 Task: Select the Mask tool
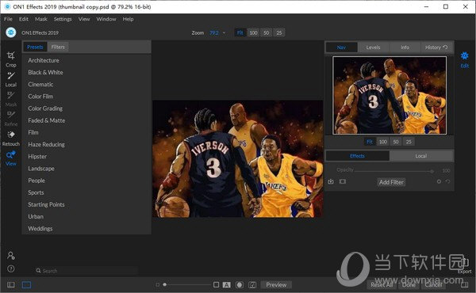(x=10, y=99)
